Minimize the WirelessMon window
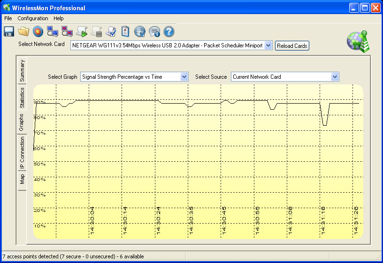 [354, 8]
